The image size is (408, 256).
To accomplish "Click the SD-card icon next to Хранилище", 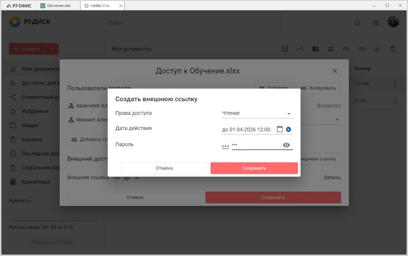I will click(x=13, y=182).
